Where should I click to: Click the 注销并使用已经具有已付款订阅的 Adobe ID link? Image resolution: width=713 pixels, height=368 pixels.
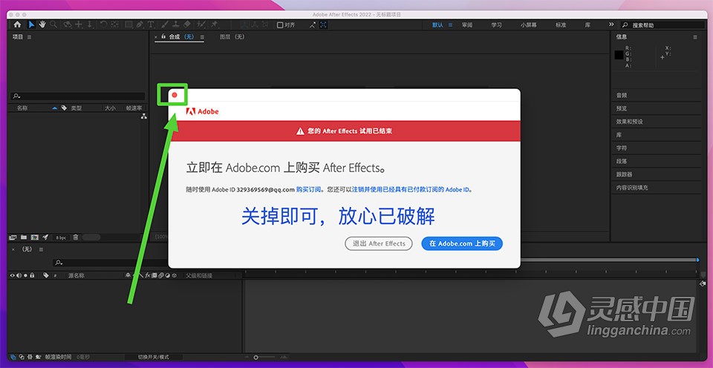(411, 189)
